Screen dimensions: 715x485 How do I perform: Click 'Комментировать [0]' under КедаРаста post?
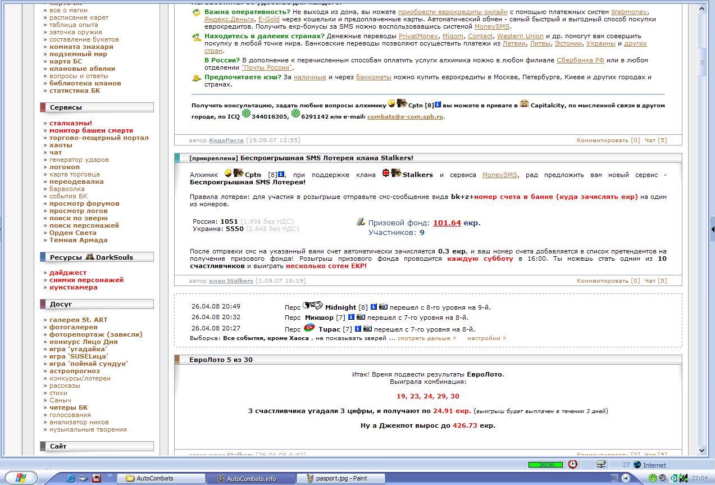click(608, 140)
